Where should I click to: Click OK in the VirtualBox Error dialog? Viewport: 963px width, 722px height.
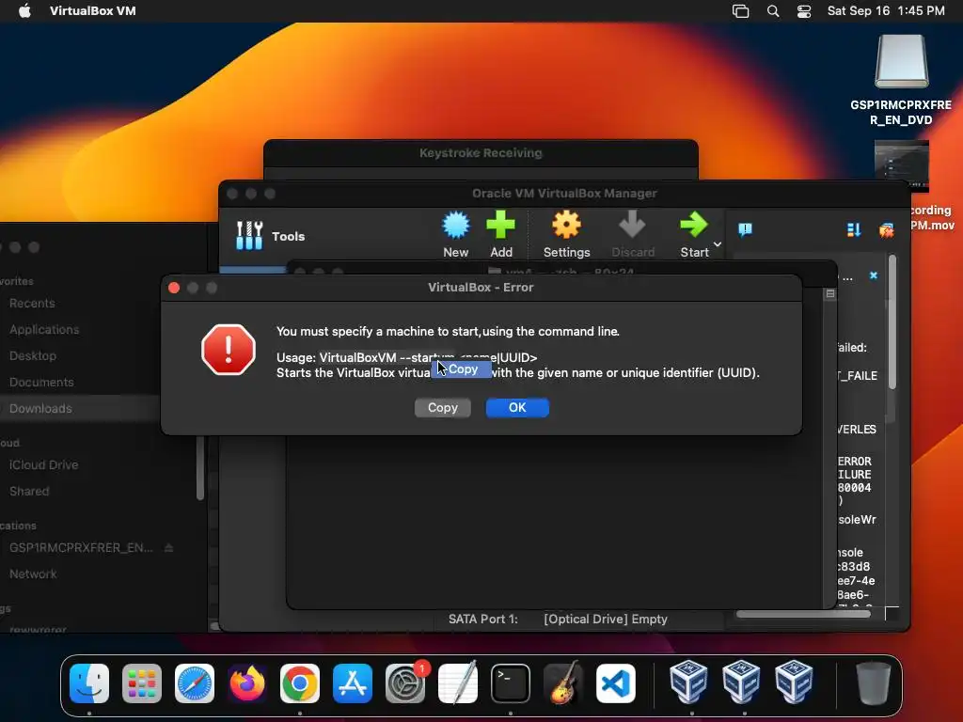517,408
